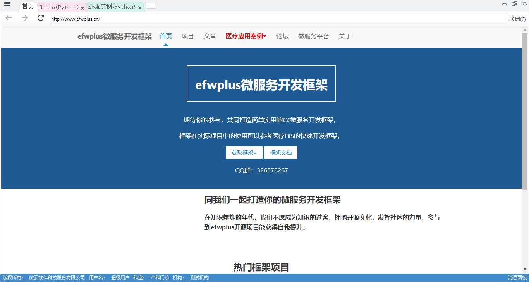This screenshot has width=529, height=282.
Task: Click the 获取框架√ button
Action: click(x=244, y=152)
